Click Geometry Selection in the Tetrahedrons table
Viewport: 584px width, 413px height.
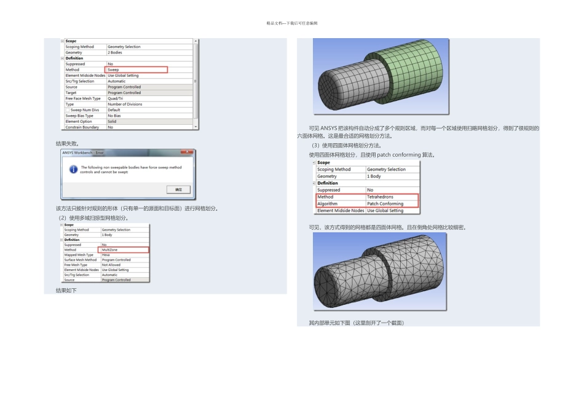(386, 170)
